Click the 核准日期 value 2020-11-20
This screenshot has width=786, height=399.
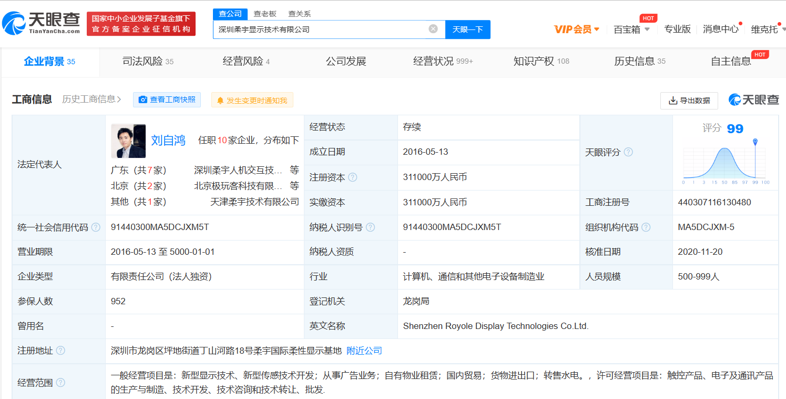click(700, 252)
